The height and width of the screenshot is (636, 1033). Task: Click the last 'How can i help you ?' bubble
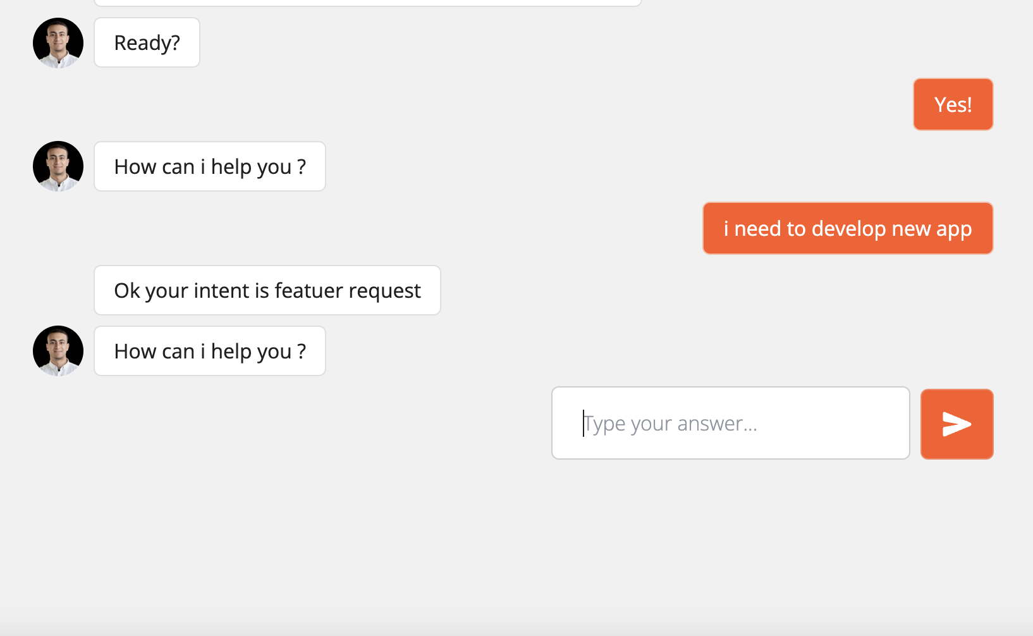tap(210, 351)
